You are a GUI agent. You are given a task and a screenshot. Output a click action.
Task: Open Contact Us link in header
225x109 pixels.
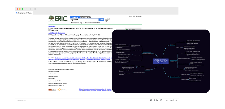(x=139, y=16)
